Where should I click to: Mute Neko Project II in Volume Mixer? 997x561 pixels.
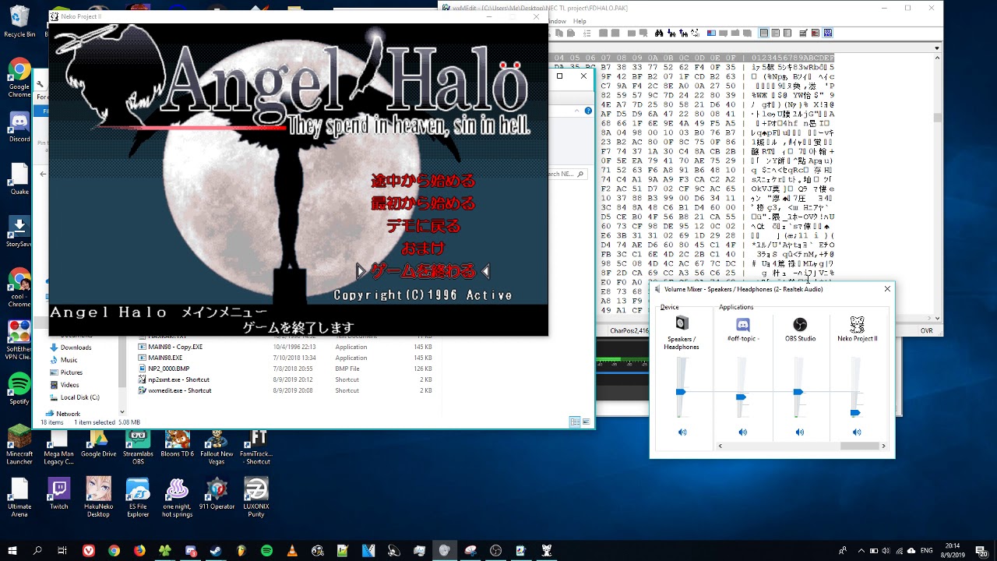[857, 432]
